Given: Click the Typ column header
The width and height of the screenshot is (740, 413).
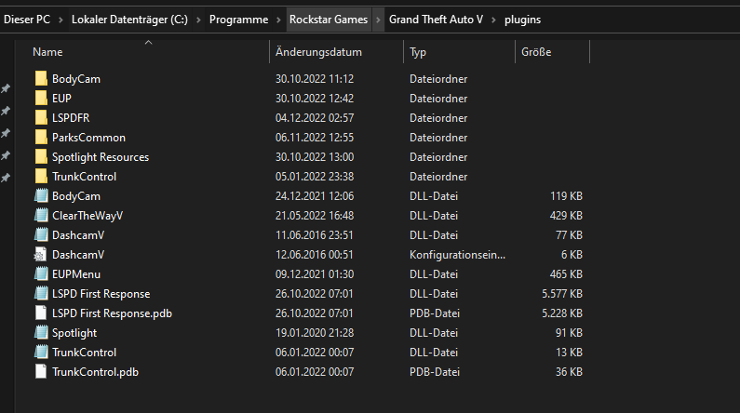Looking at the screenshot, I should (x=418, y=53).
